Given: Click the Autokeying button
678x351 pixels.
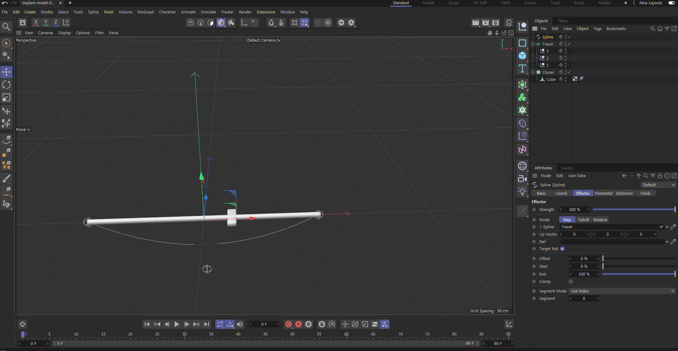Looking at the screenshot, I should click(x=299, y=324).
